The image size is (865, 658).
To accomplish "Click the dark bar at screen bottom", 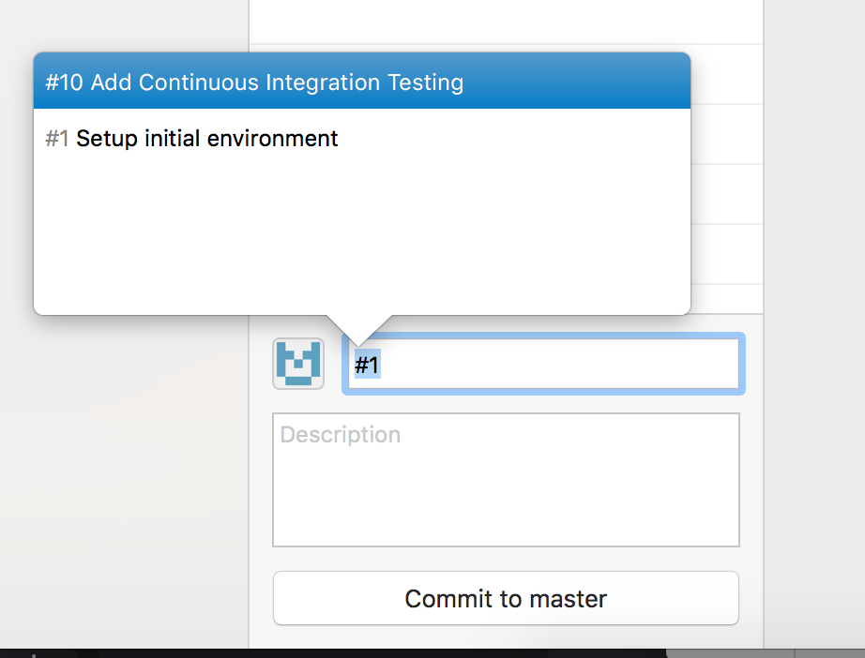I will point(375,653).
